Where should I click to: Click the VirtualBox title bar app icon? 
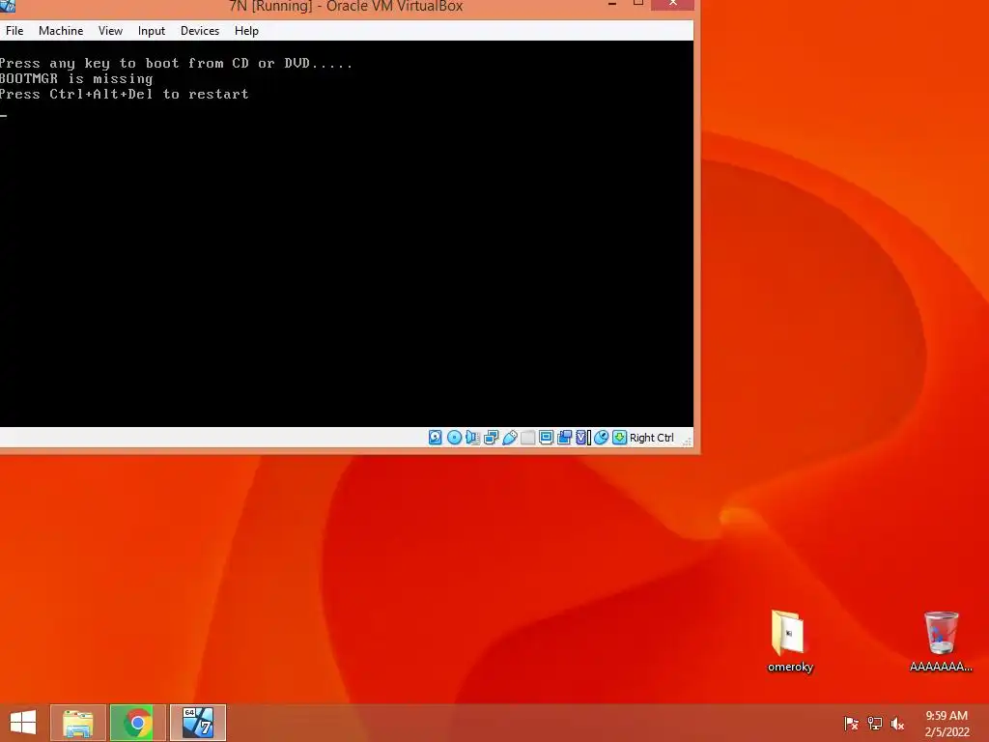(8, 6)
